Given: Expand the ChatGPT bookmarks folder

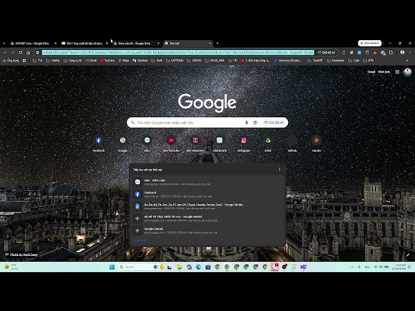Looking at the screenshot, I should (x=315, y=60).
